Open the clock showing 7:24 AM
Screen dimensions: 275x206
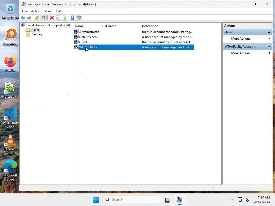click(262, 200)
